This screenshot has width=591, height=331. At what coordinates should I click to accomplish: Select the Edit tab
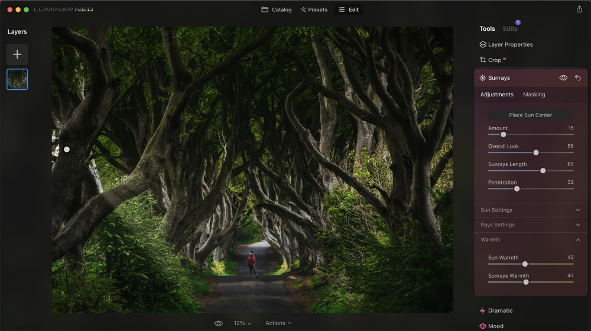[x=349, y=9]
